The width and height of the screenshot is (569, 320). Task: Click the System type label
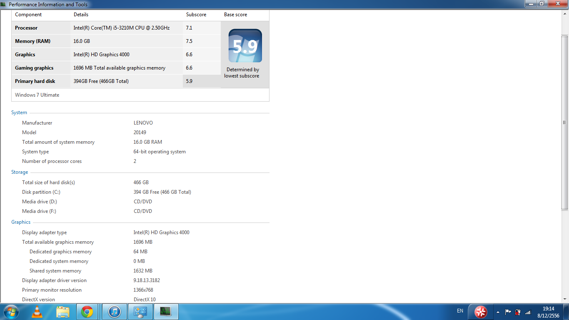pos(35,152)
